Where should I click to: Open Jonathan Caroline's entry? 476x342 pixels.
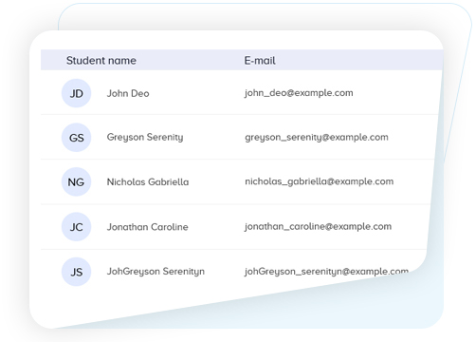click(148, 227)
